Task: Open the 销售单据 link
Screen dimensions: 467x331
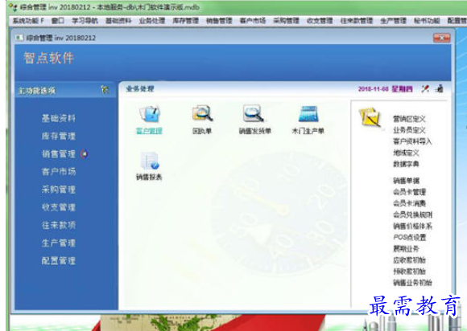Action: (x=406, y=180)
